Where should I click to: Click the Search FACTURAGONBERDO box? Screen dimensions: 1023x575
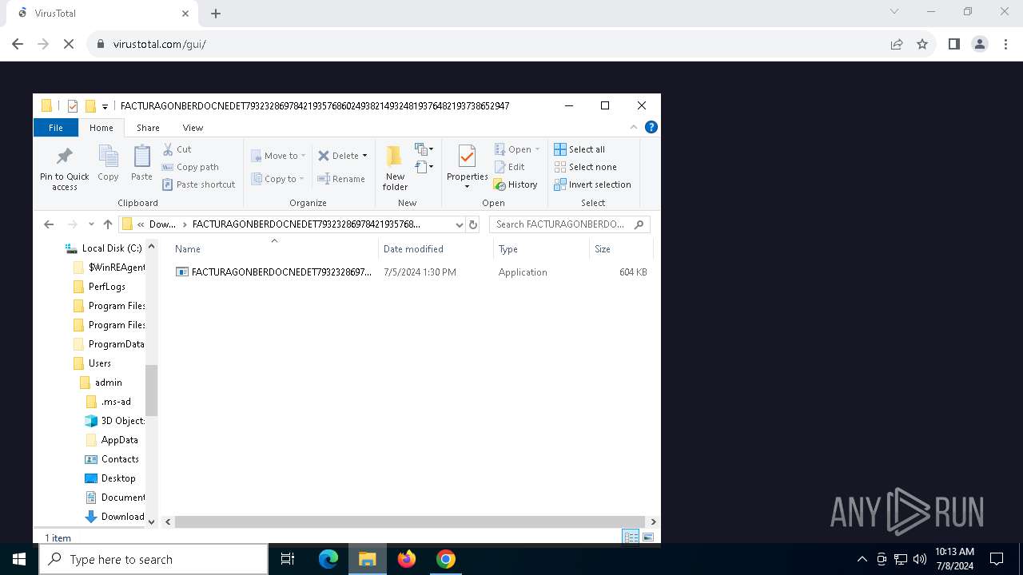coord(569,224)
